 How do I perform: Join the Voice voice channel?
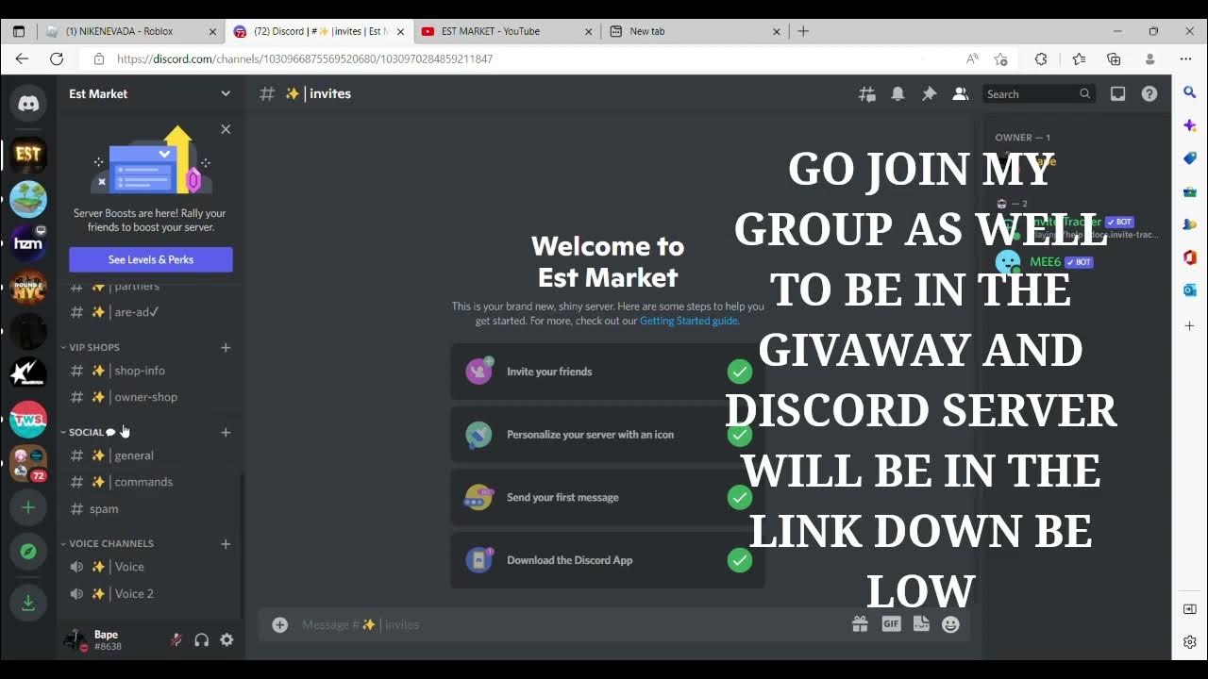(151, 567)
